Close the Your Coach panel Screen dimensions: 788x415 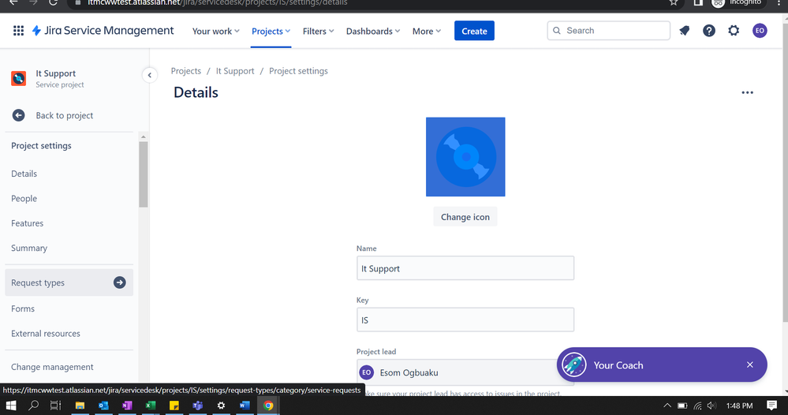tap(750, 365)
